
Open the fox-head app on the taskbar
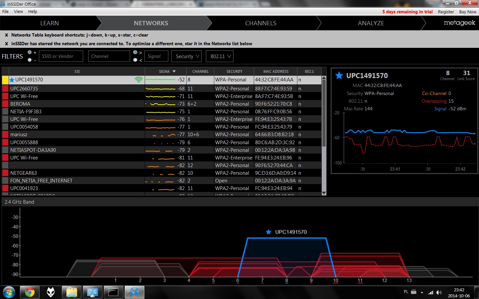51,292
